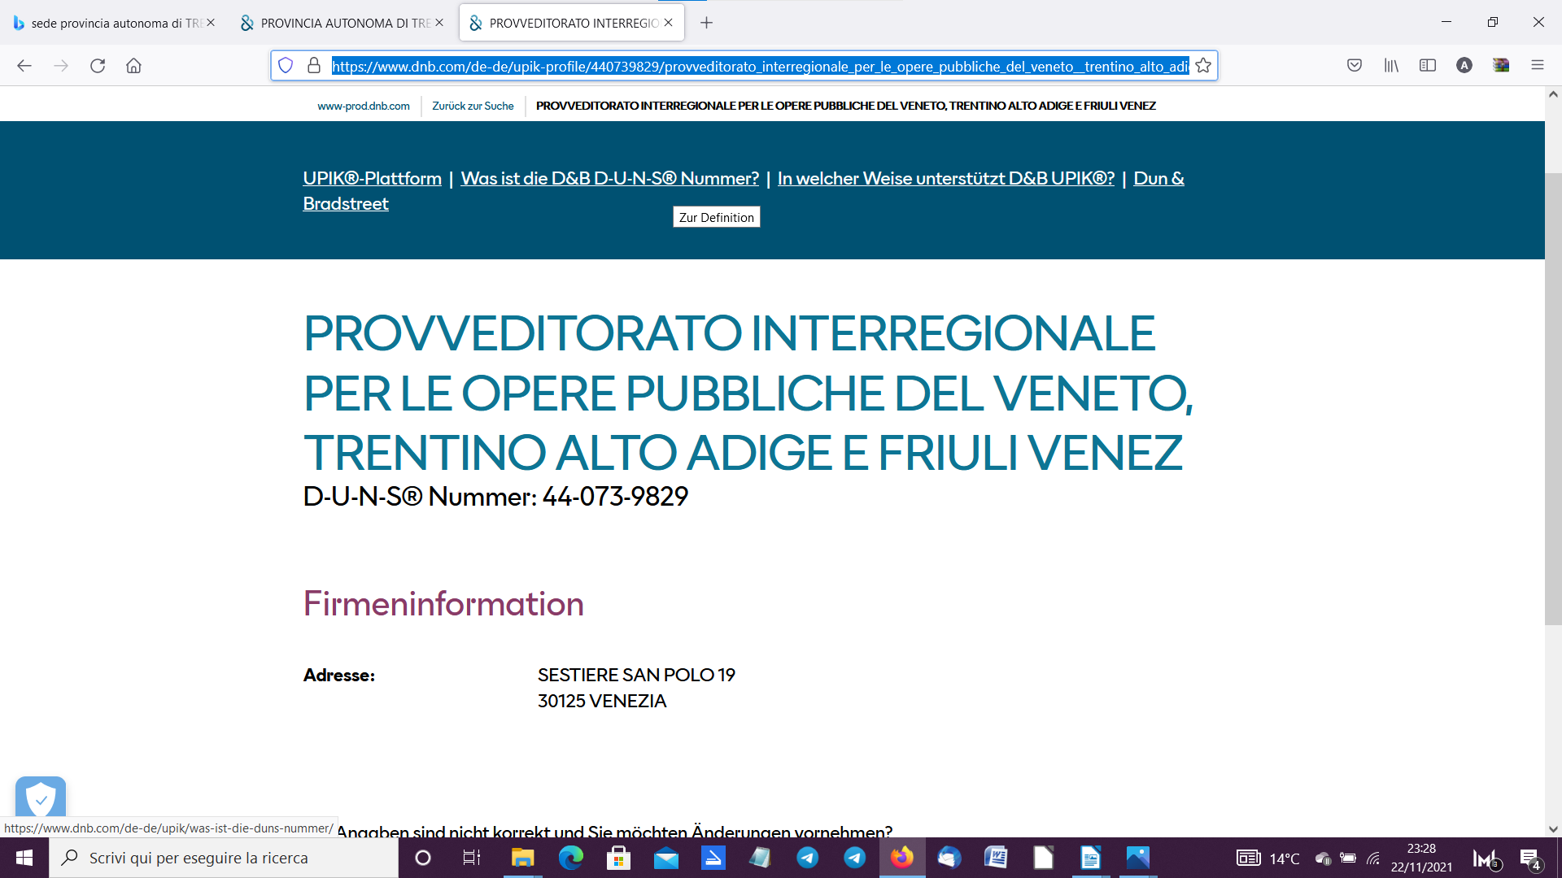Click the 14°C weather indicator
The height and width of the screenshot is (878, 1562).
1269,858
